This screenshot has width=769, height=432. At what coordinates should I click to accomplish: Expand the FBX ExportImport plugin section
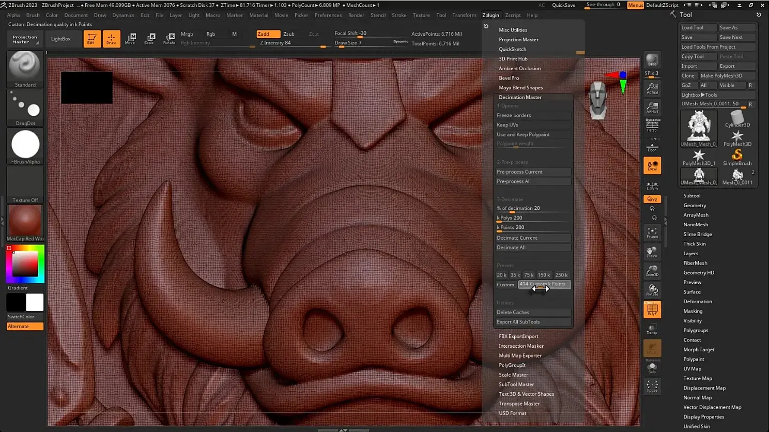(518, 336)
